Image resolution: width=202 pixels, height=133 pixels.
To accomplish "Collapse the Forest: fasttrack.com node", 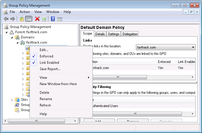I will (x=6, y=32).
